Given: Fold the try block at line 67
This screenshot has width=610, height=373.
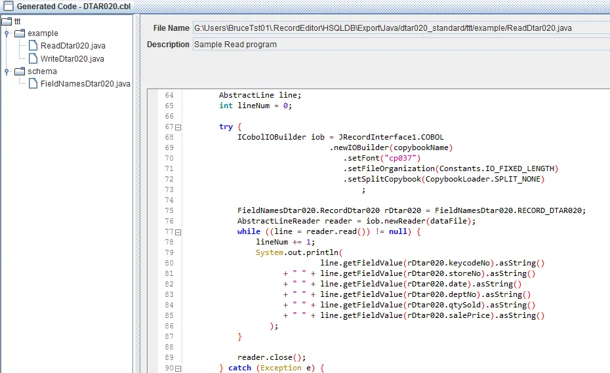Looking at the screenshot, I should (178, 127).
